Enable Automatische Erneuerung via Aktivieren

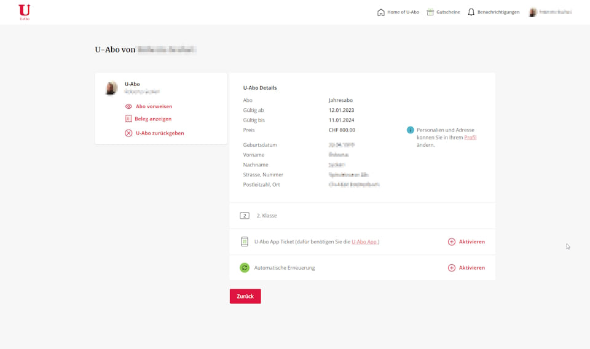coord(466,268)
